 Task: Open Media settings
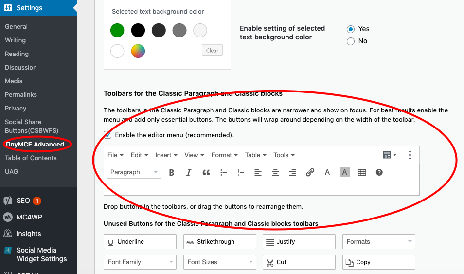pyautogui.click(x=14, y=81)
